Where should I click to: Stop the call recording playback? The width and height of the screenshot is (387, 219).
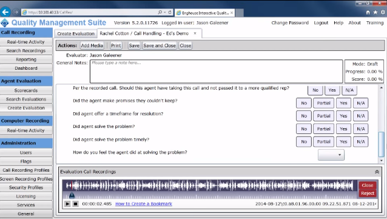point(76,204)
